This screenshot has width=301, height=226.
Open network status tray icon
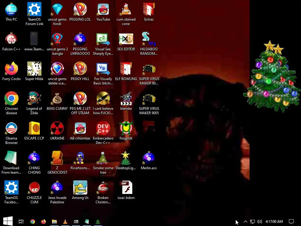coord(252,222)
